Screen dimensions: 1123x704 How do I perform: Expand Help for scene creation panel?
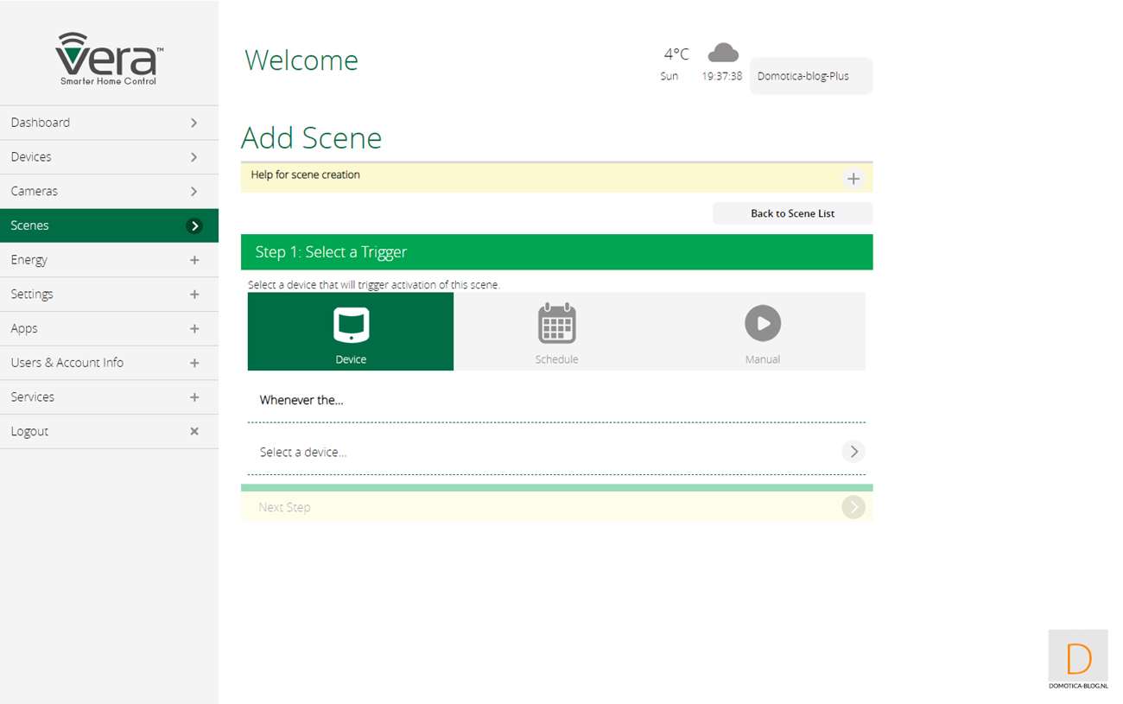(x=853, y=179)
